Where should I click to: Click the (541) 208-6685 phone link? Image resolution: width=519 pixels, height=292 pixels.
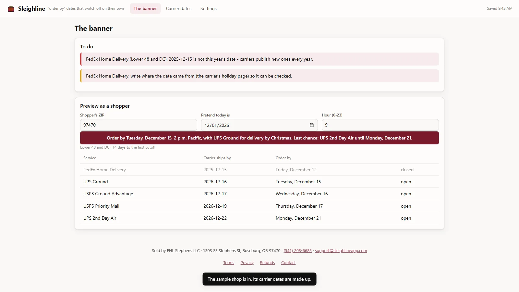tap(297, 251)
